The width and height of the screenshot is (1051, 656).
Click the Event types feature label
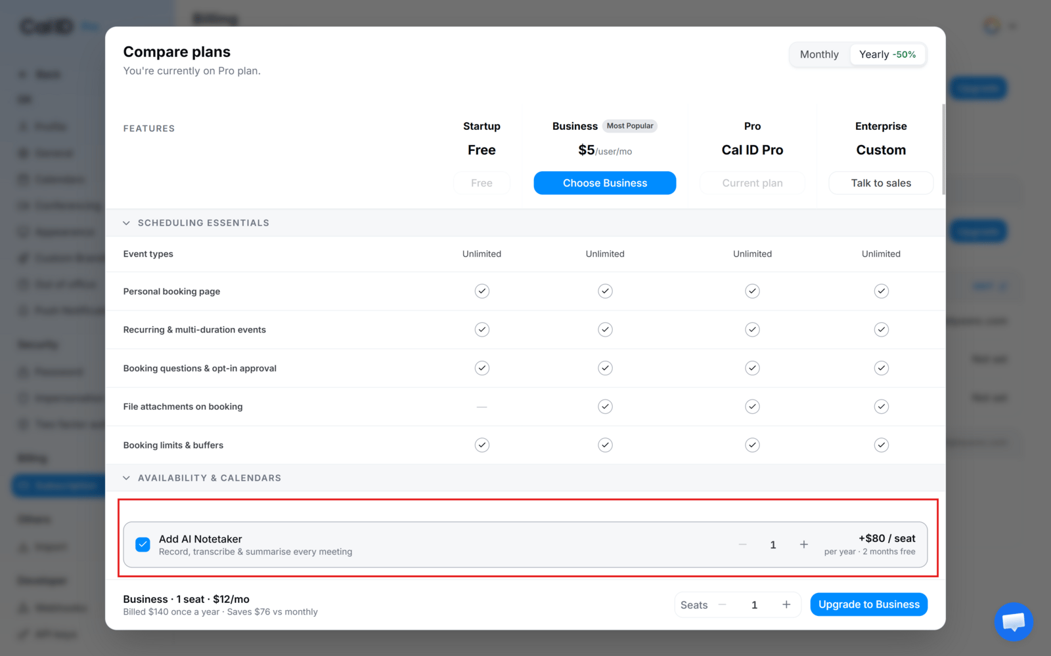point(148,254)
